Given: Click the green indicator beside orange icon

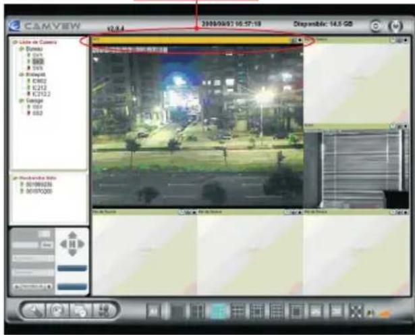Looking at the screenshot, I should coord(370,313).
